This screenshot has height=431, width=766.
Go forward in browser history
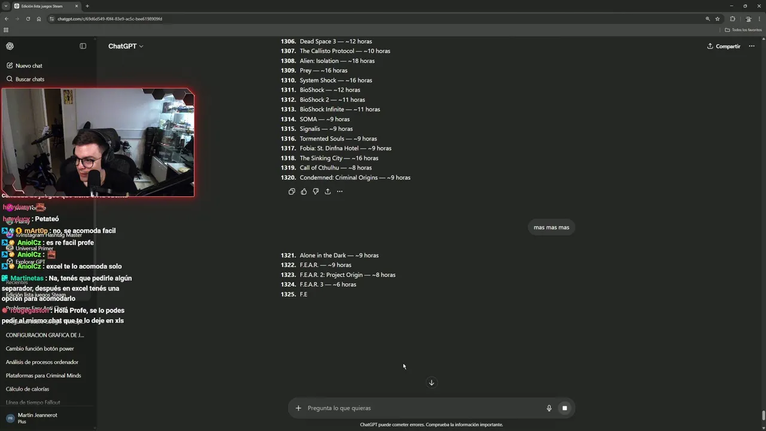(17, 19)
